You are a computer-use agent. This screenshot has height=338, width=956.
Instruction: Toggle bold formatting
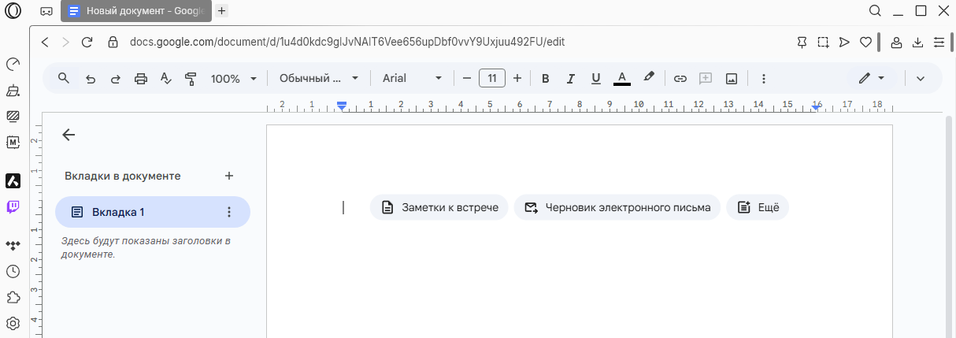point(545,78)
